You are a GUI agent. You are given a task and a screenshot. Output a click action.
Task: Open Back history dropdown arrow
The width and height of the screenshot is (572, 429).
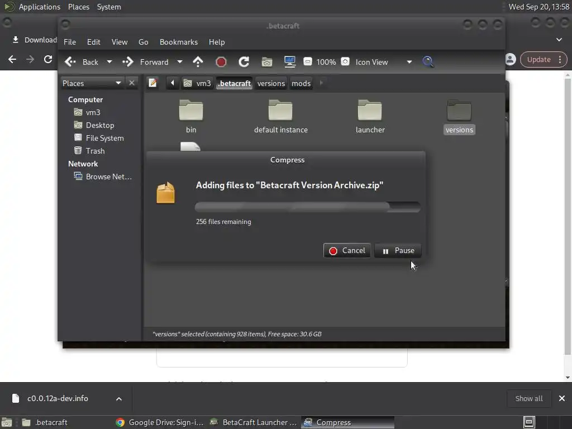coord(109,62)
